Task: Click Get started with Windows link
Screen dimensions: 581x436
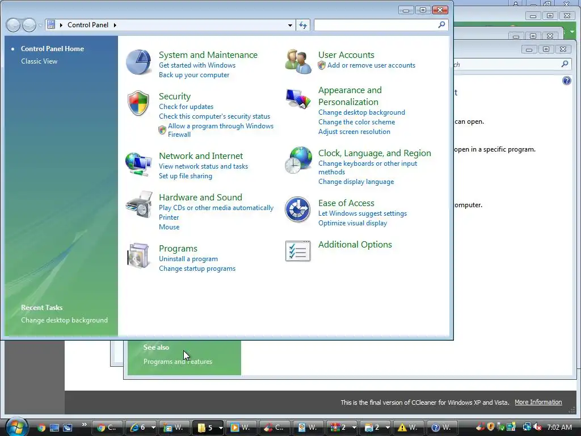Action: [197, 65]
